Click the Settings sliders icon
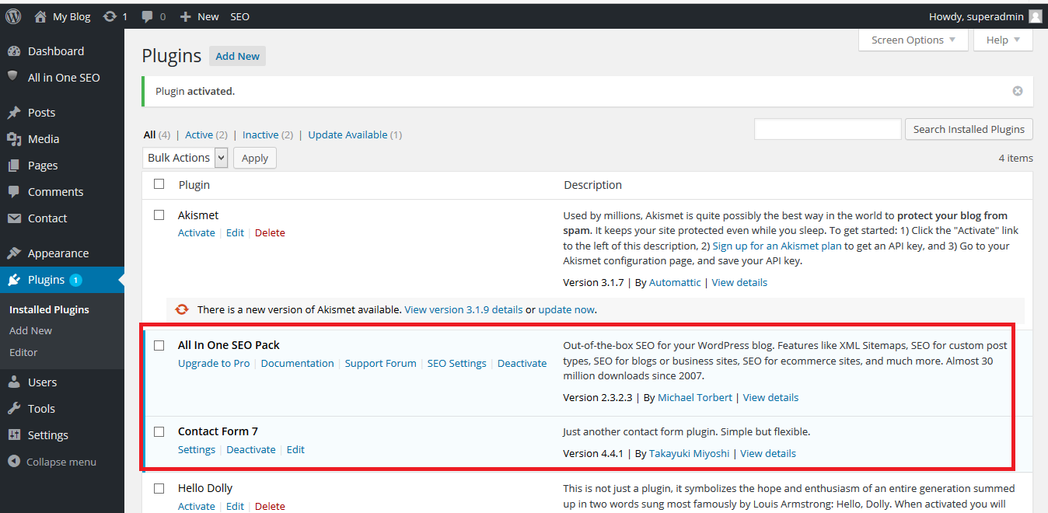This screenshot has width=1048, height=513. [x=14, y=435]
